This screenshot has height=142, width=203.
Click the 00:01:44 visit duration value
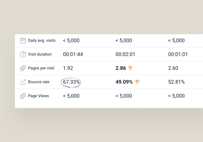(73, 54)
